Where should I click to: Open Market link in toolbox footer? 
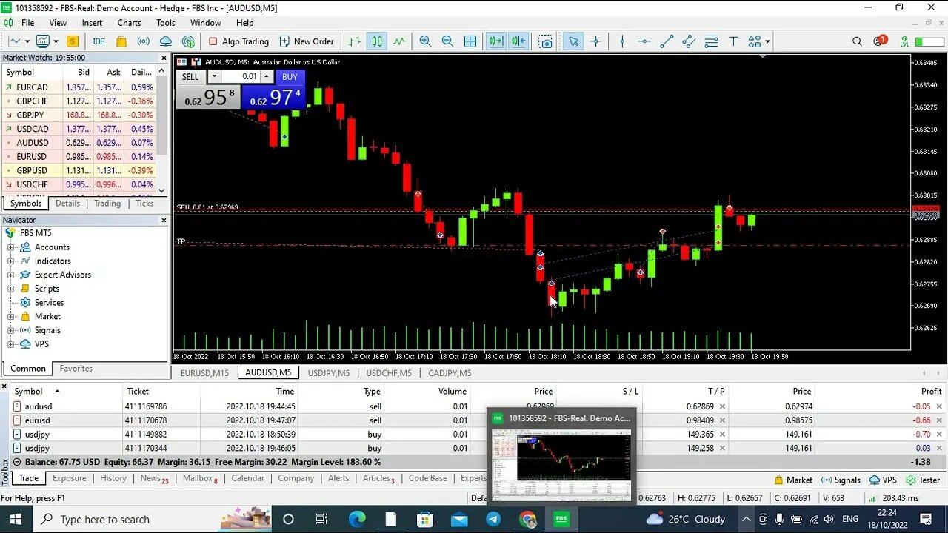[x=793, y=480]
